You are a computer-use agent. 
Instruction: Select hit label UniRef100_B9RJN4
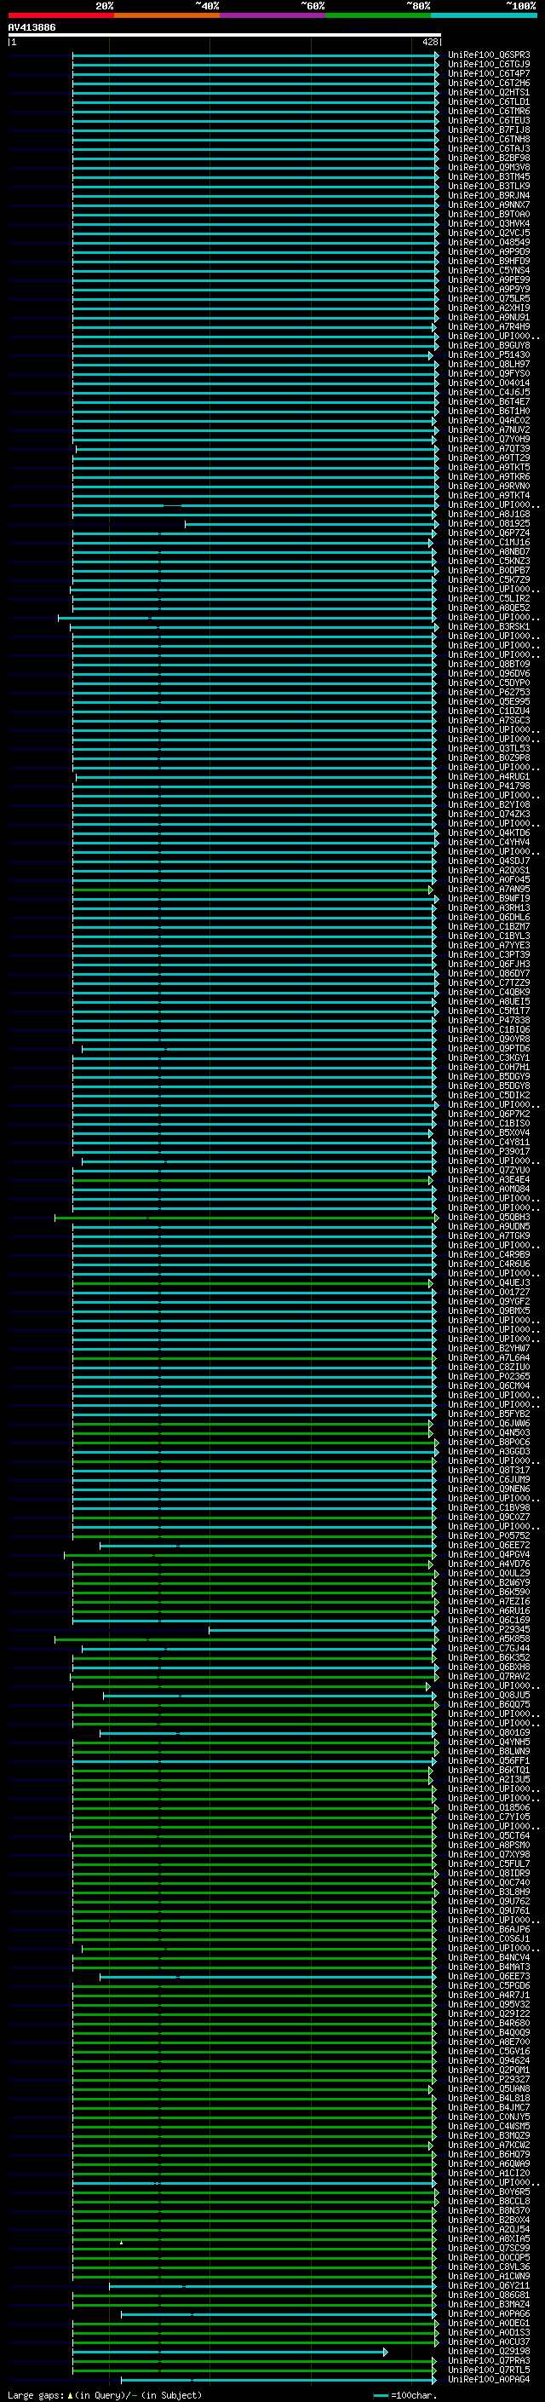489,196
